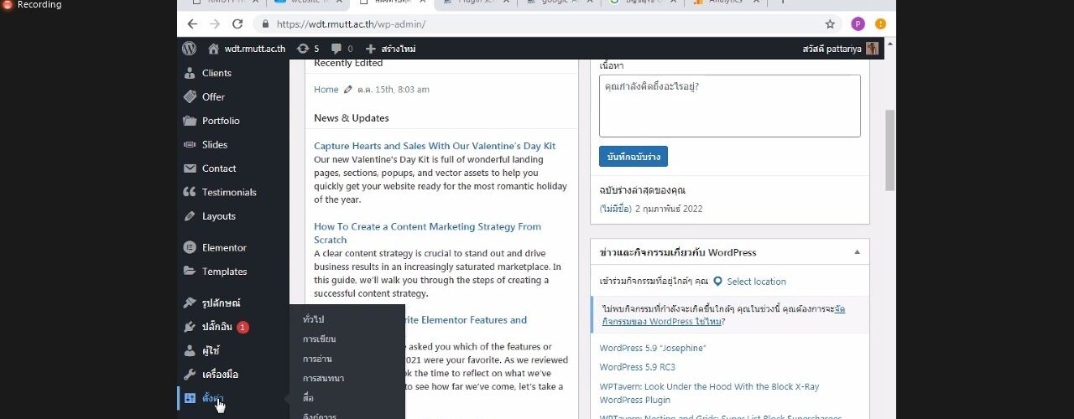Click the รูปลักษณ์ (appearance) brush icon
This screenshot has width=1074, height=419.
190,303
